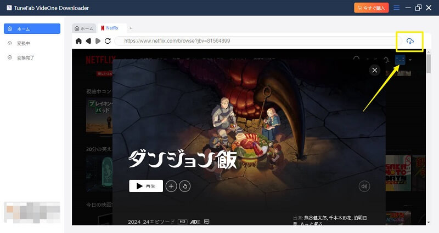439x233 pixels.
Task: Open the ホーム browser tab
Action: pos(84,28)
